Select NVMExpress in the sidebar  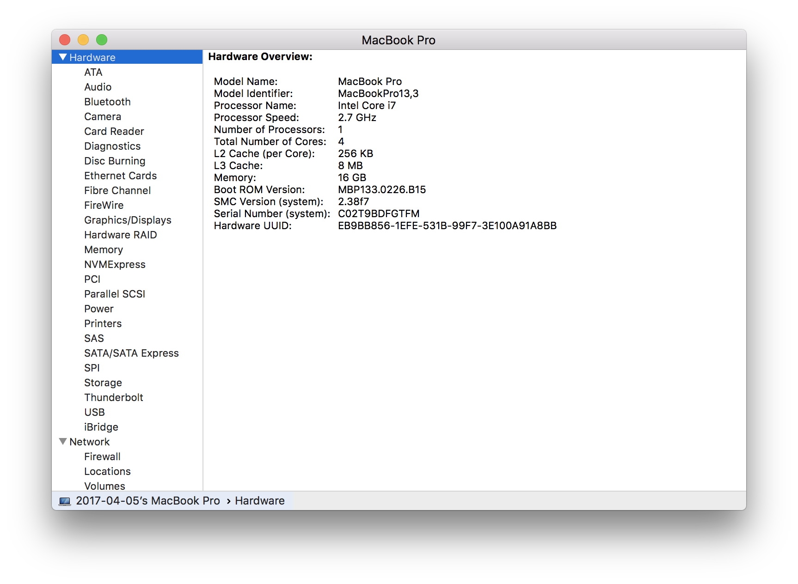point(115,264)
